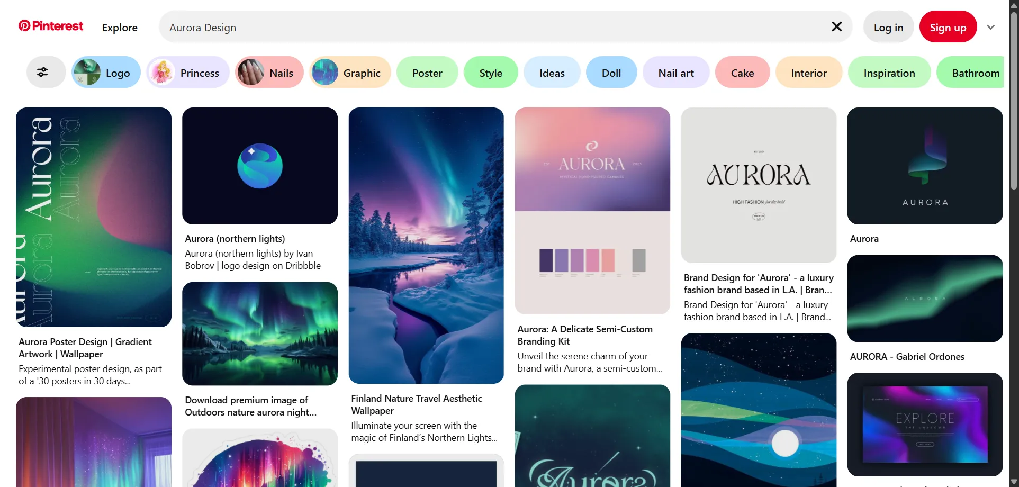
Task: Select the Nails filter chip
Action: tap(269, 72)
